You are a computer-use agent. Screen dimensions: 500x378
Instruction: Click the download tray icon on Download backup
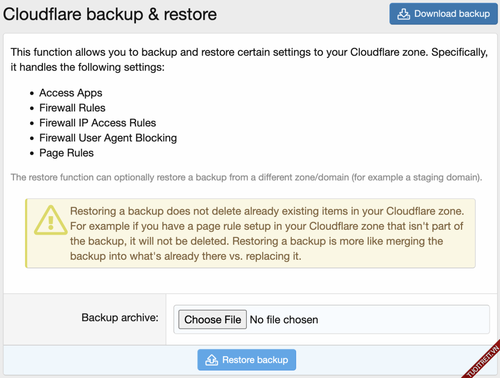click(x=404, y=14)
